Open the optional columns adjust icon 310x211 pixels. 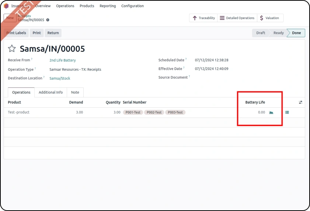point(300,102)
